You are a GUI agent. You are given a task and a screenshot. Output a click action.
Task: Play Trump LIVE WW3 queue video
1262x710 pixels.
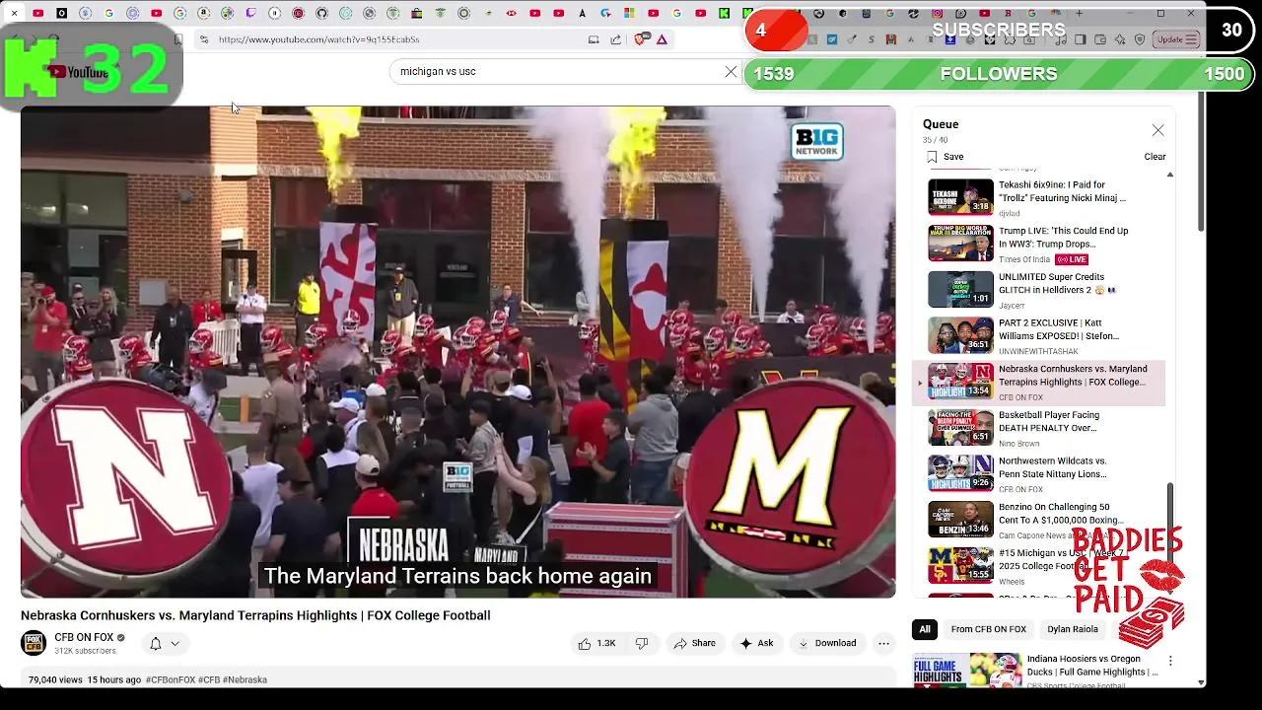(1045, 243)
